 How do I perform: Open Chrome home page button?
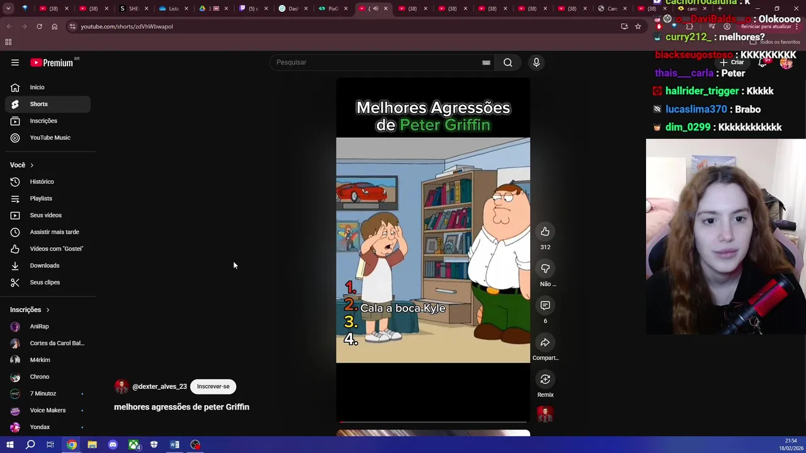pyautogui.click(x=54, y=26)
